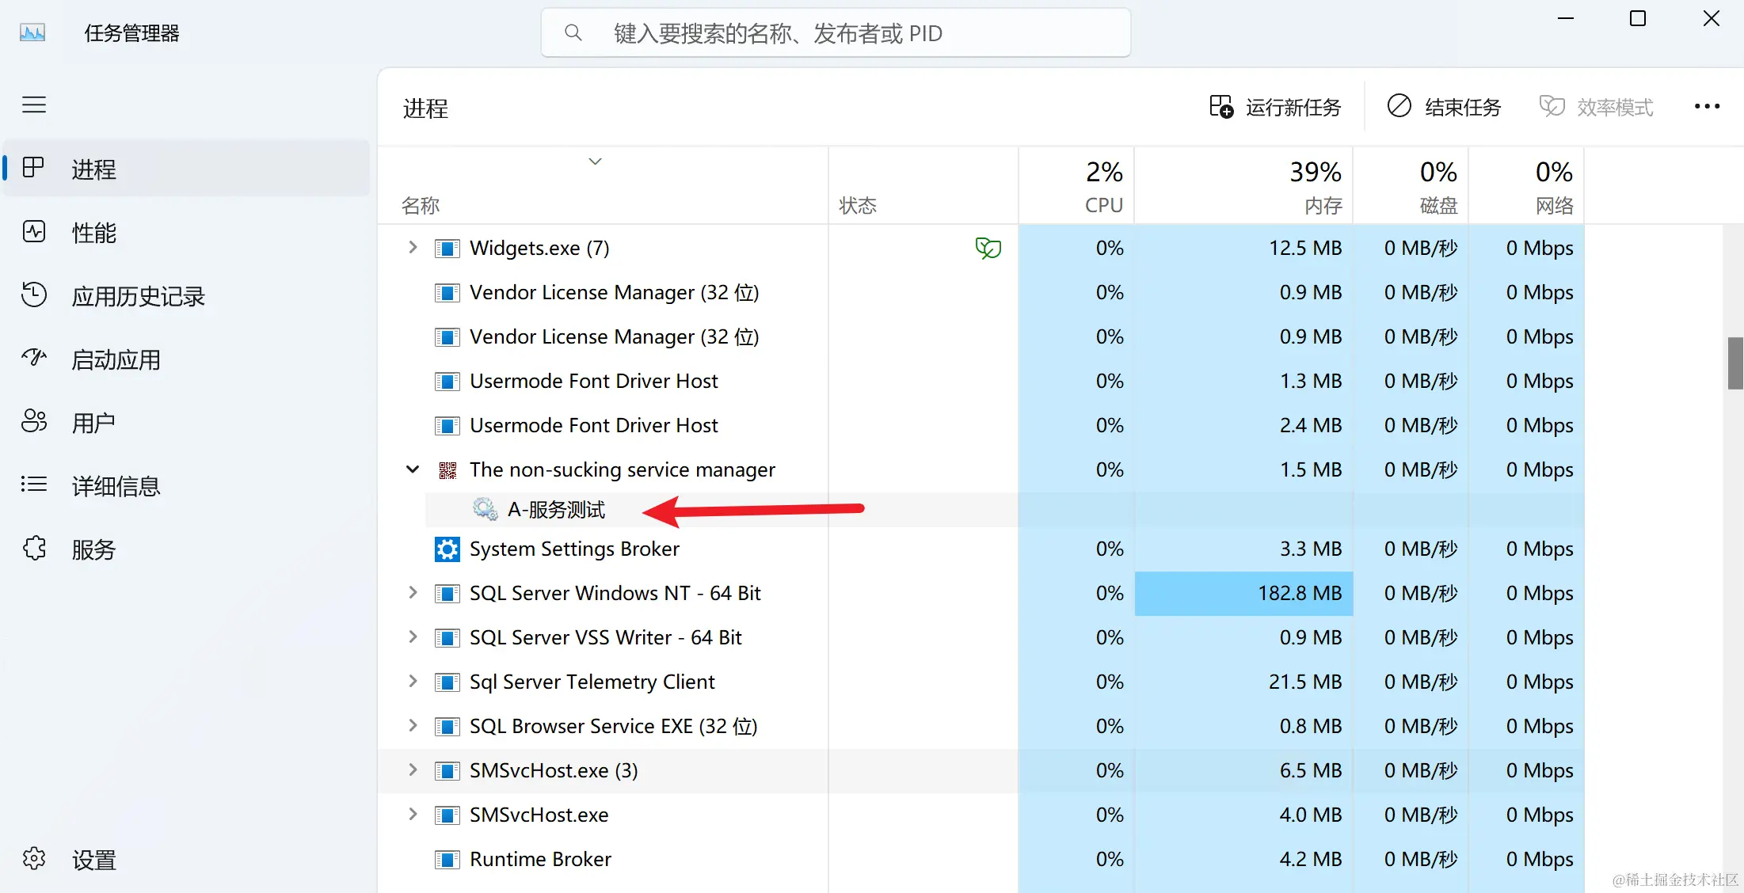
Task: Click the End task icon
Action: [1399, 106]
